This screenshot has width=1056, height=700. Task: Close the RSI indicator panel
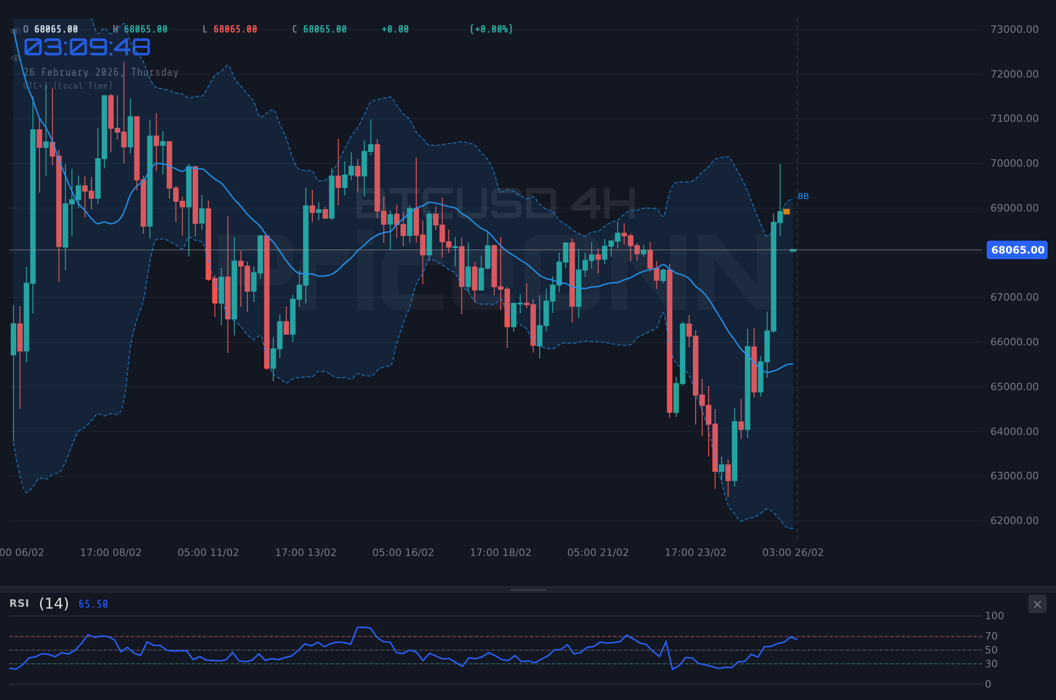(1037, 604)
